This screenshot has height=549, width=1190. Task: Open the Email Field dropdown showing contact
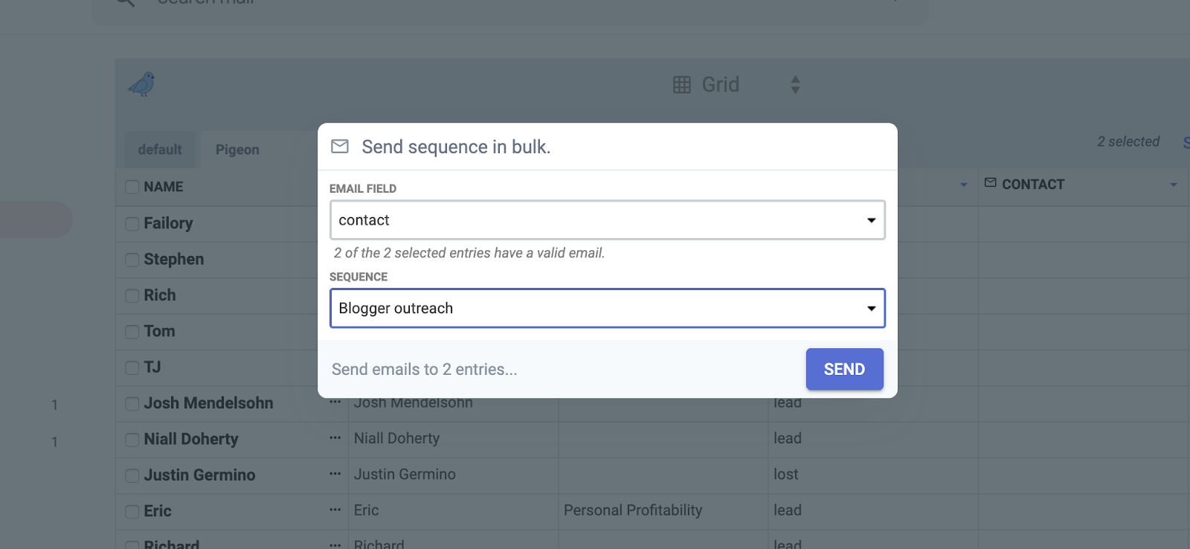[x=607, y=220]
